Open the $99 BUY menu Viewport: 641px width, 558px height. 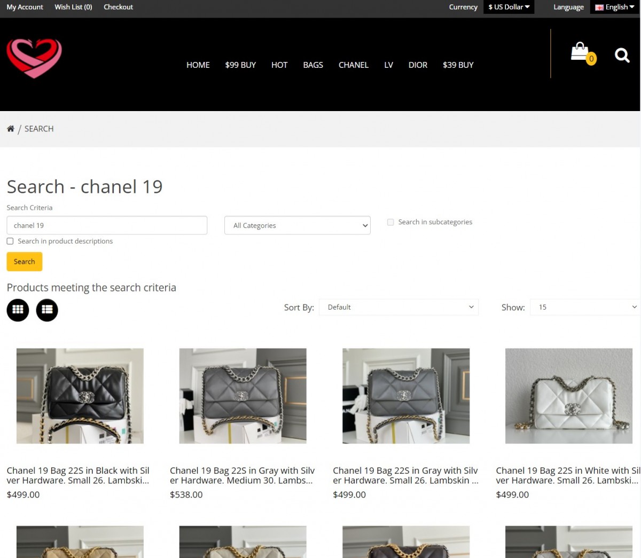coord(240,65)
